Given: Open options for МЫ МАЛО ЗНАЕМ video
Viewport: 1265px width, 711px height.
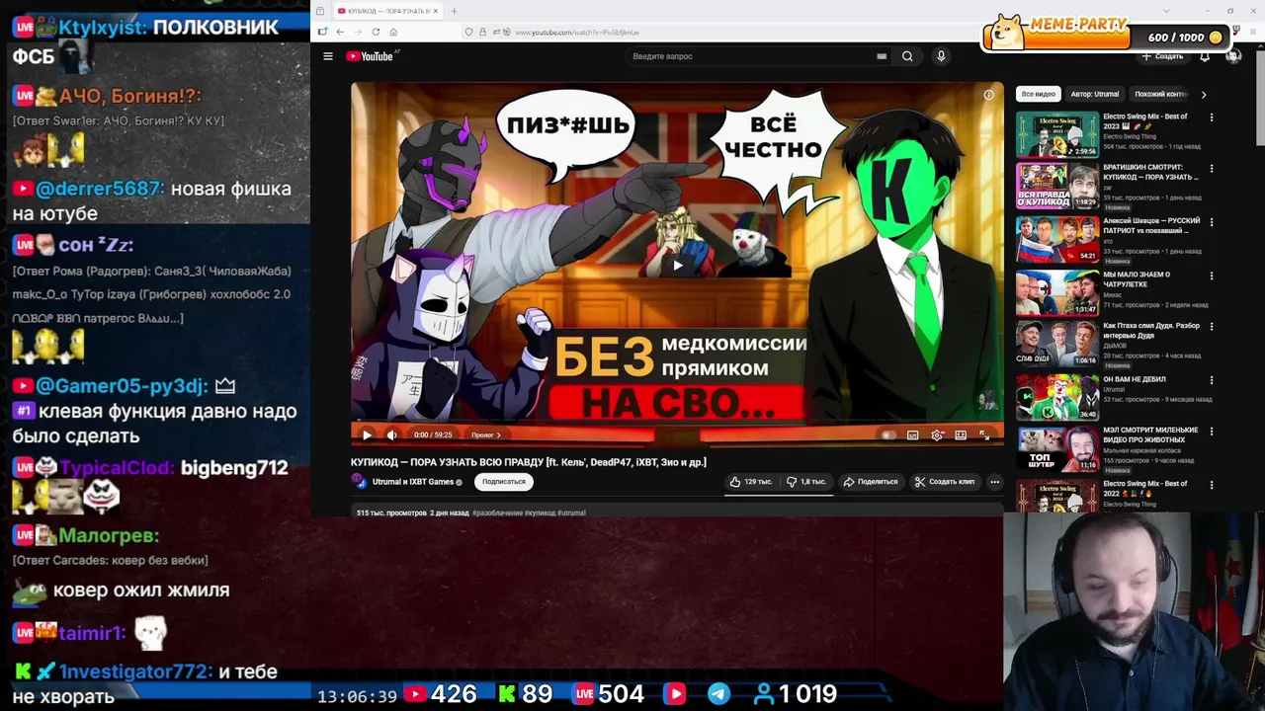Looking at the screenshot, I should [x=1212, y=276].
